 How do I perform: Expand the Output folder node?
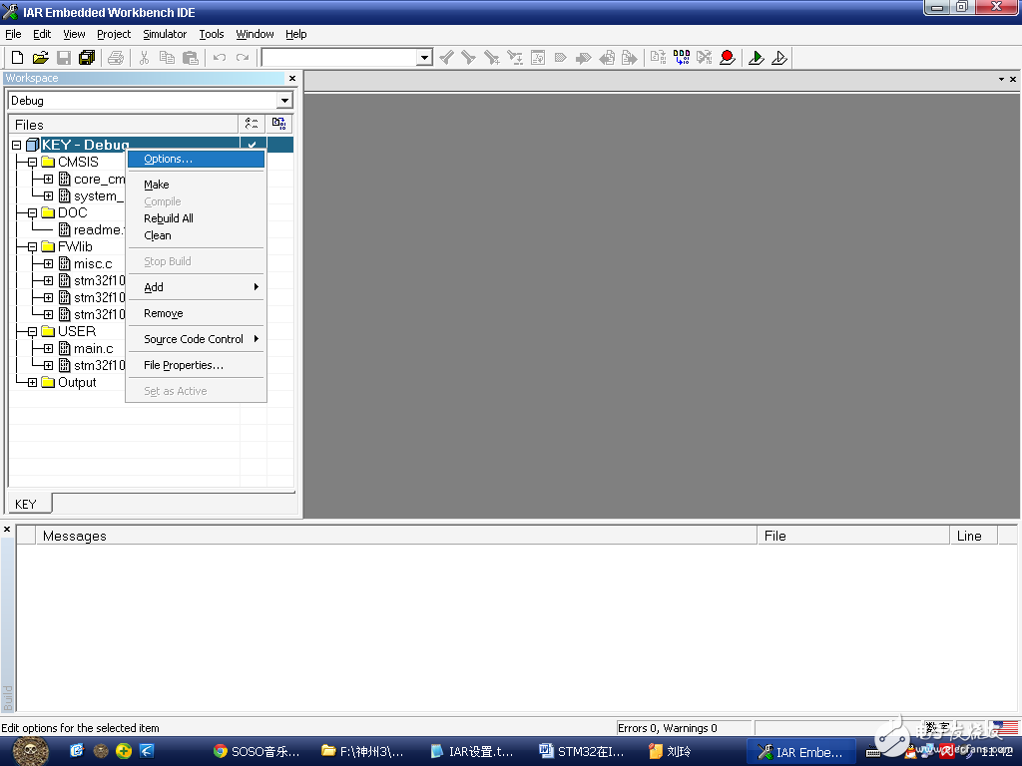pyautogui.click(x=32, y=382)
